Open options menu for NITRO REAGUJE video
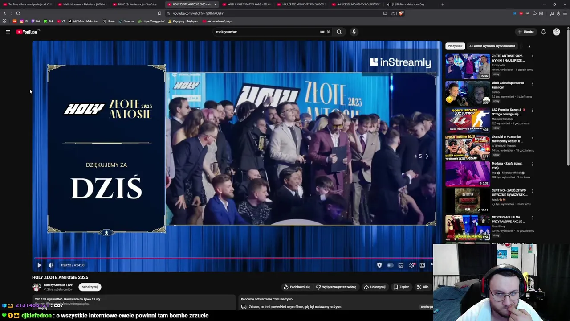This screenshot has width=570, height=321. tap(533, 218)
